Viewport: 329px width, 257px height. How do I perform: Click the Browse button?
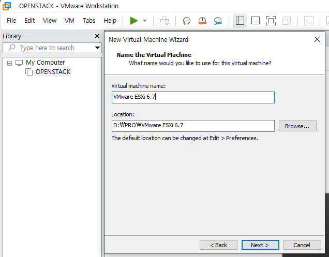coord(297,126)
